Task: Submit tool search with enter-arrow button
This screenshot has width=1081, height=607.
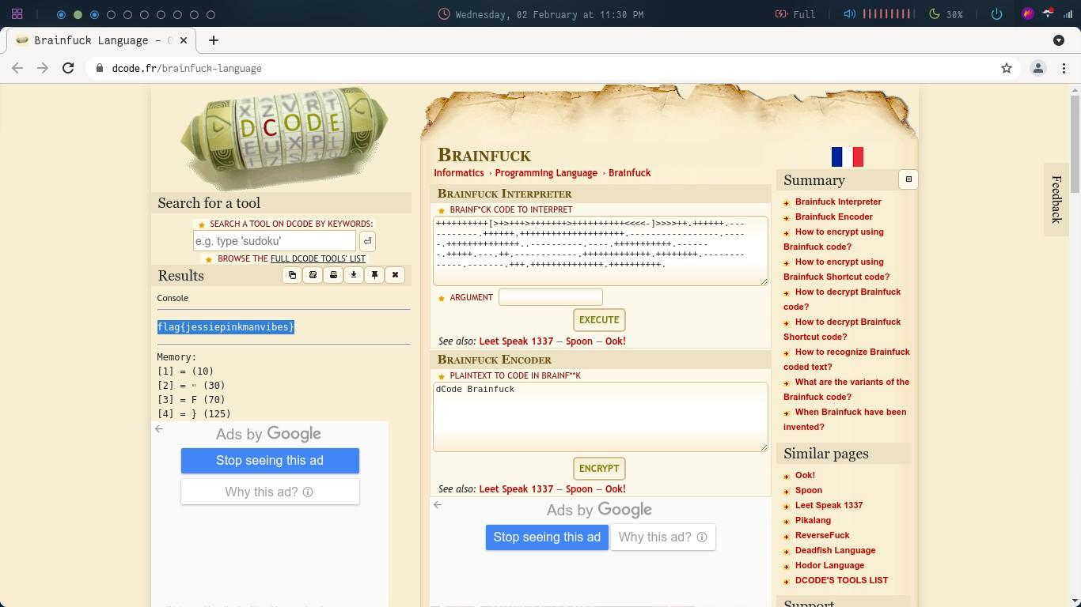Action: click(x=367, y=241)
